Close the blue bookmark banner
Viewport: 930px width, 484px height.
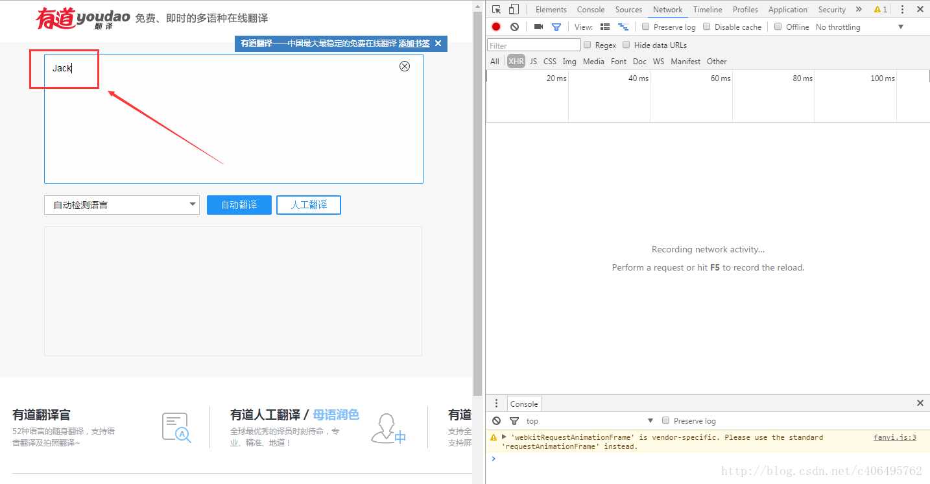(438, 43)
